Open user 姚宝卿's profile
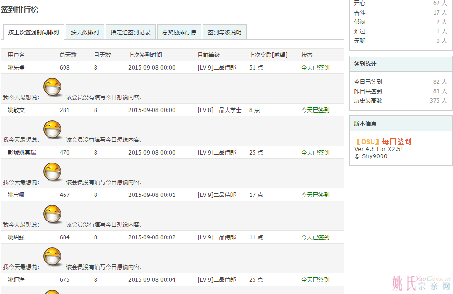The image size is (453, 294). pos(16,195)
